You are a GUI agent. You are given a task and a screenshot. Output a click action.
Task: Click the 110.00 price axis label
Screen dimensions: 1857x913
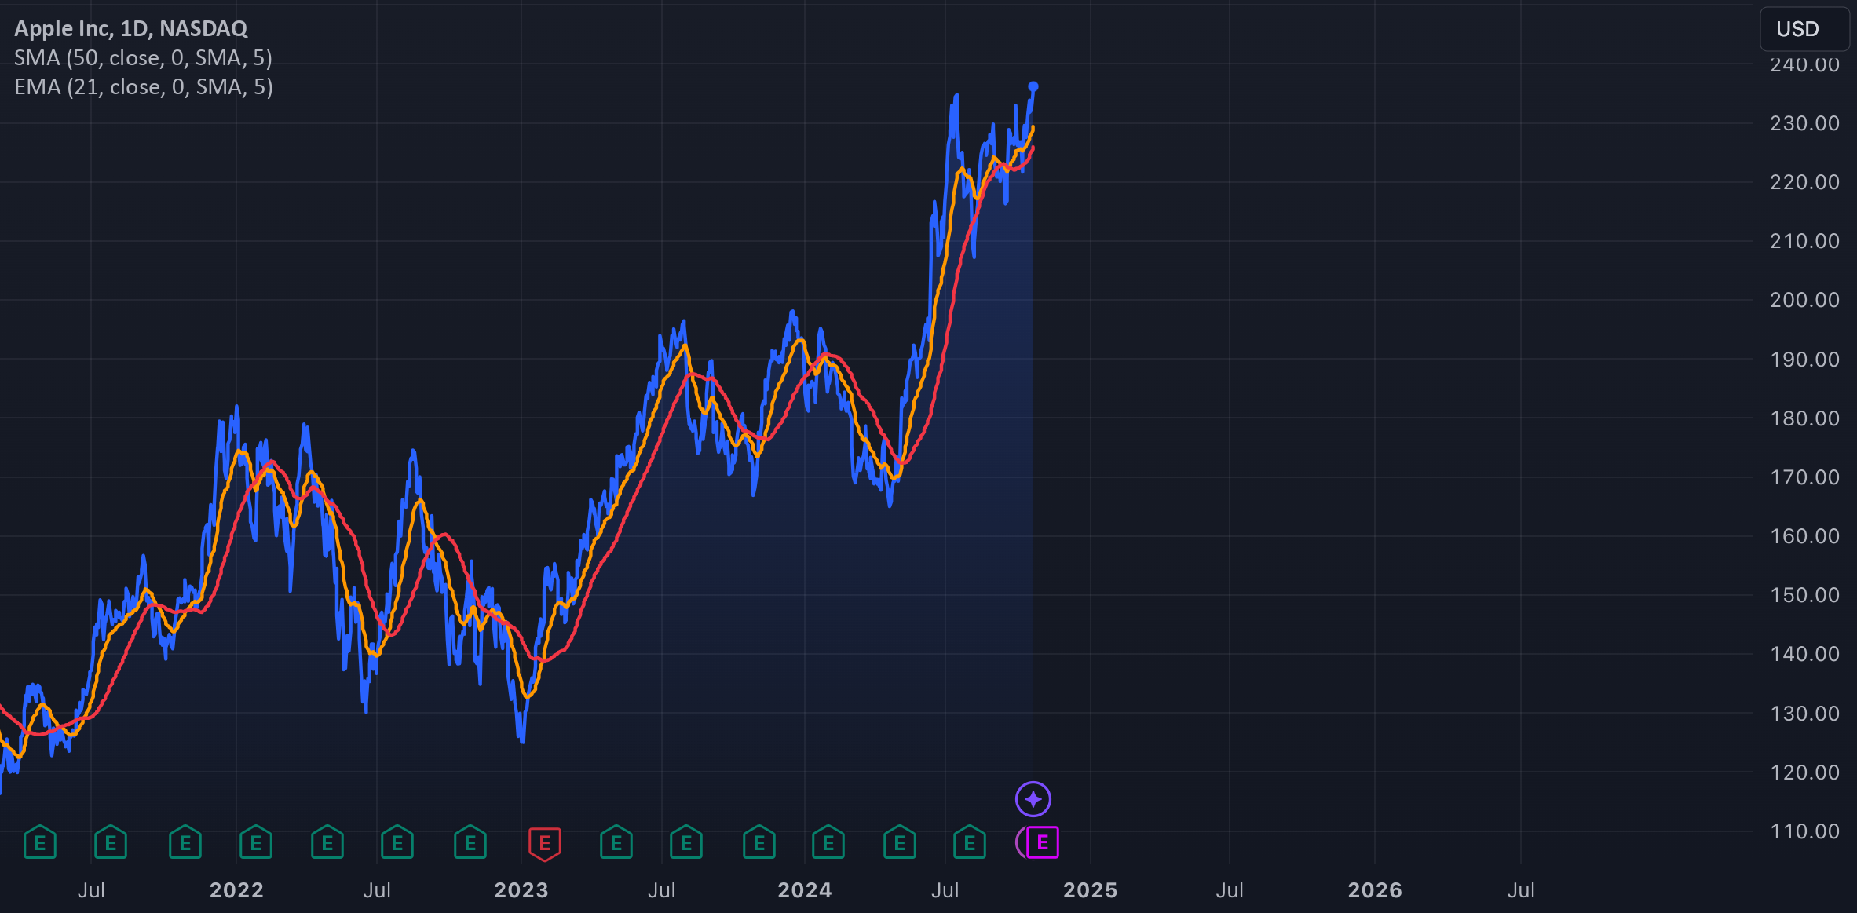coord(1804,831)
